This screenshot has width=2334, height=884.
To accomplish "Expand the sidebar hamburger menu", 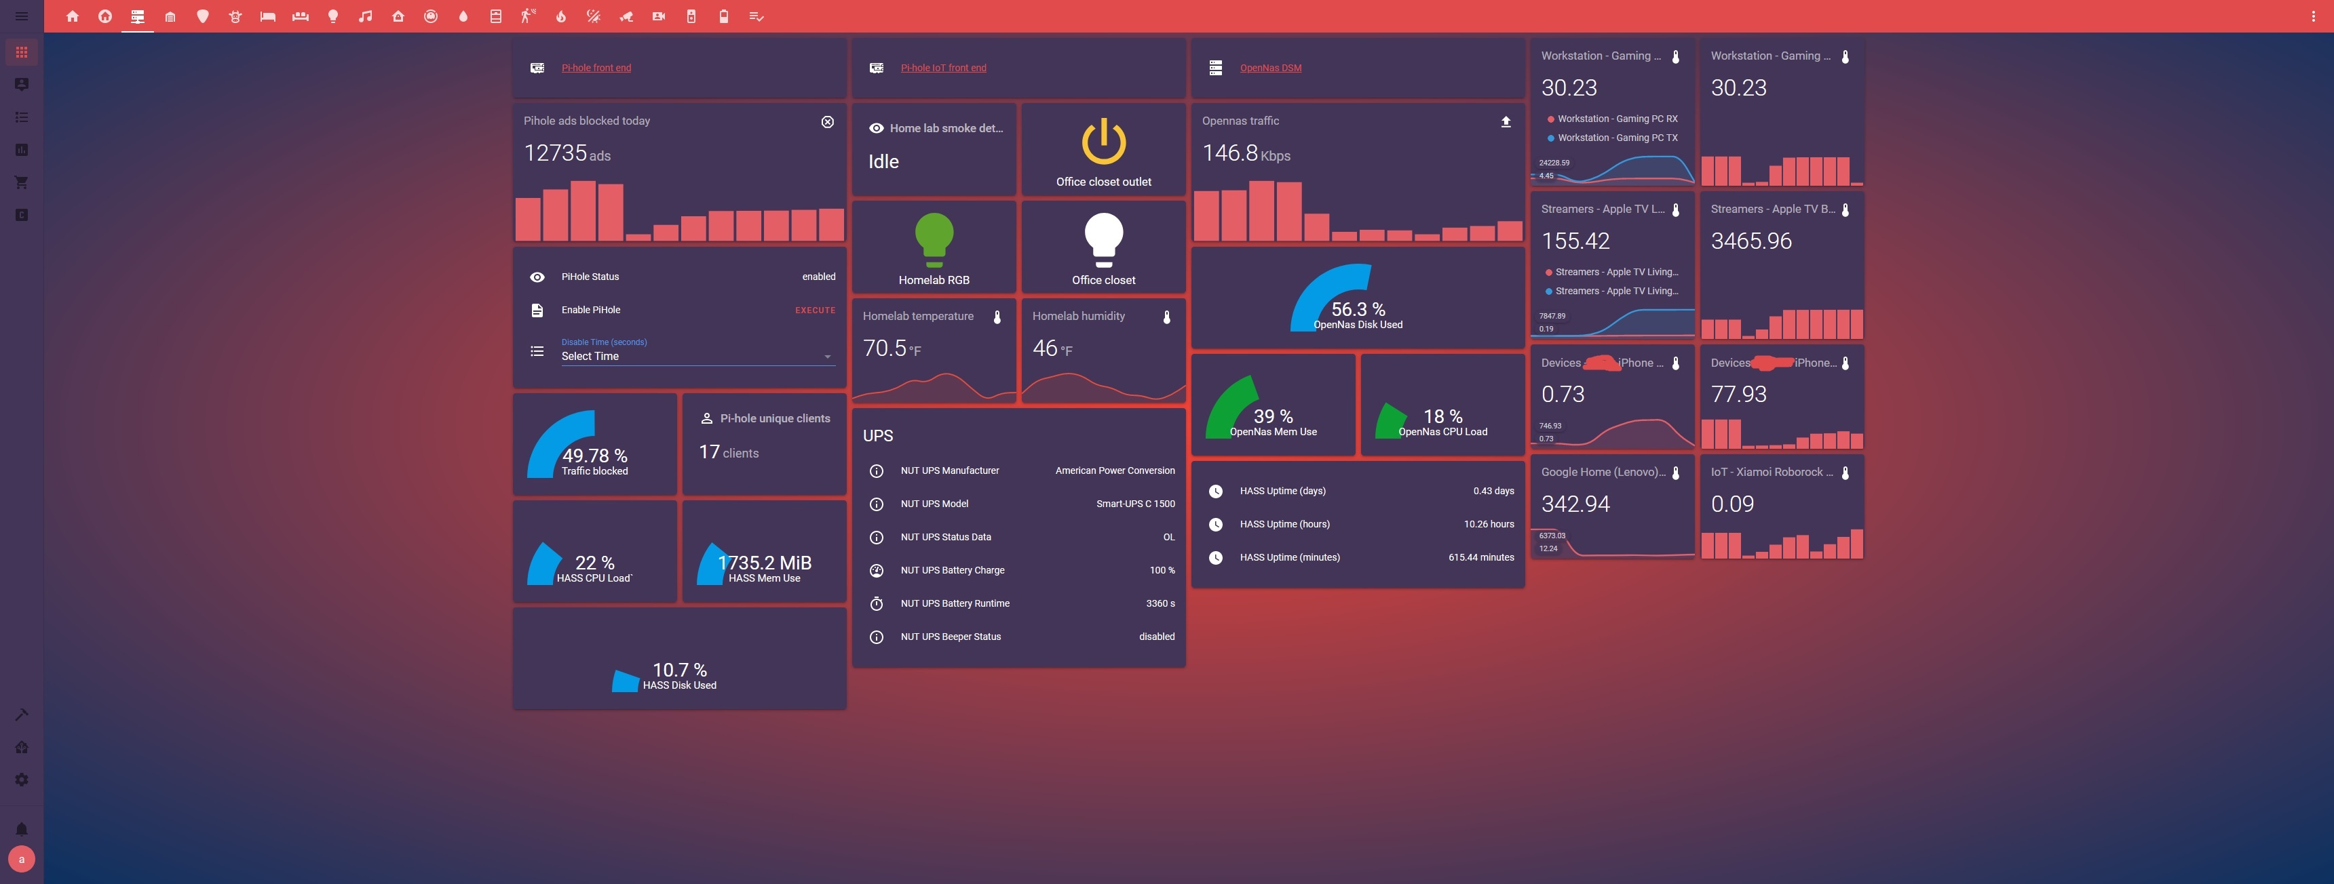I will click(22, 16).
